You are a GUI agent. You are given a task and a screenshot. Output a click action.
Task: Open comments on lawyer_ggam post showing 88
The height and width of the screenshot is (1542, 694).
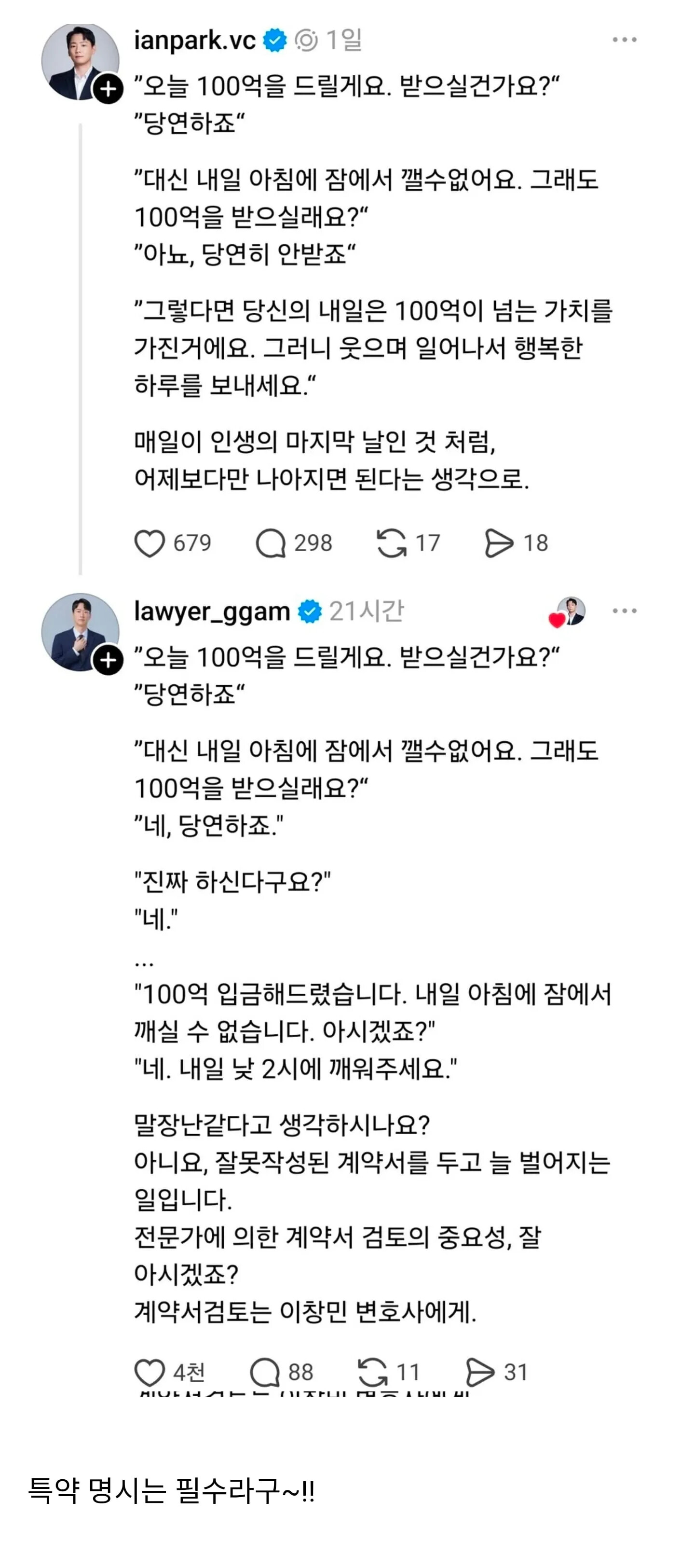coord(264,1372)
